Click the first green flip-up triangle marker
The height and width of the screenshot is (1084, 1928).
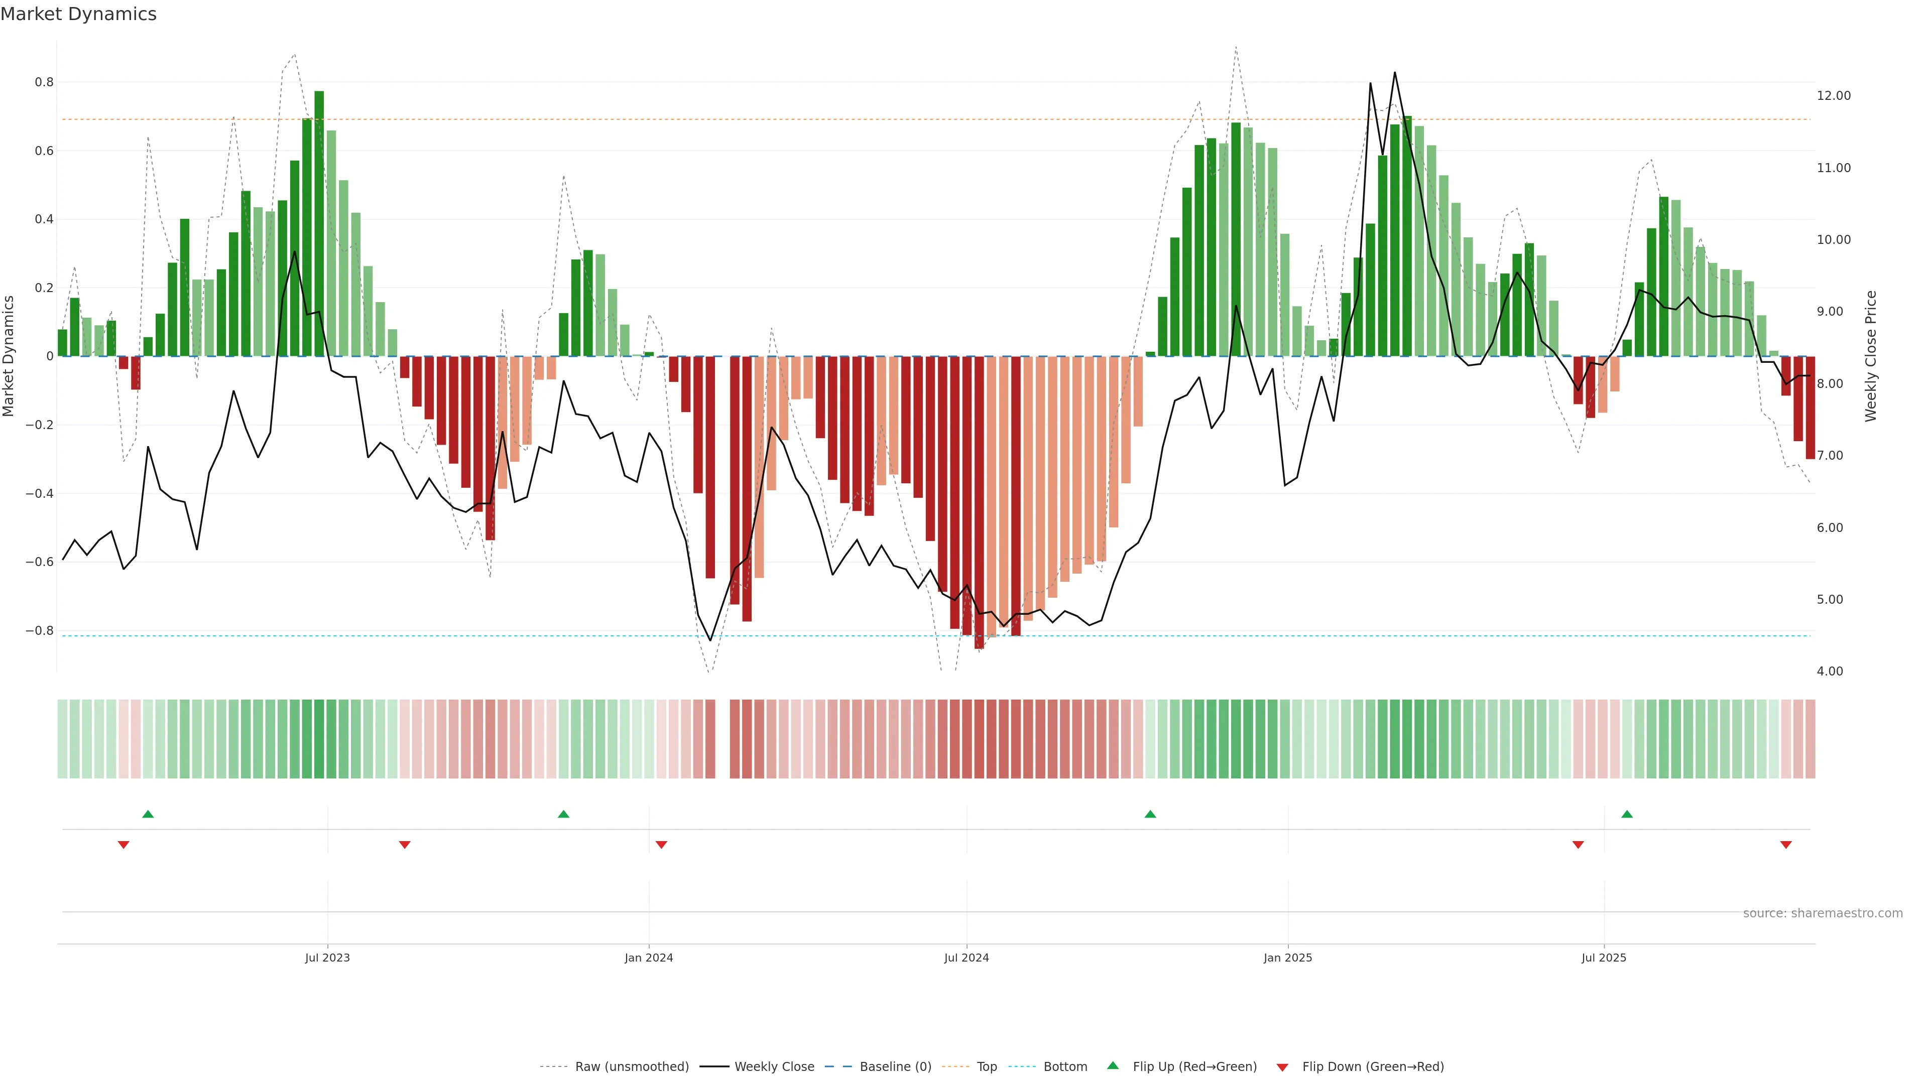coord(148,814)
